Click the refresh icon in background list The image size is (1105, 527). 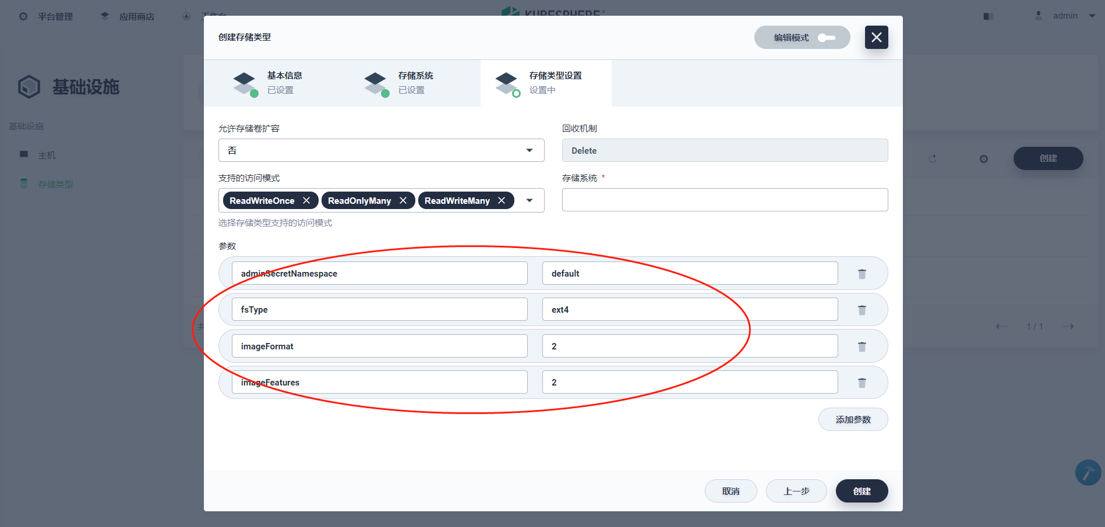pos(933,158)
